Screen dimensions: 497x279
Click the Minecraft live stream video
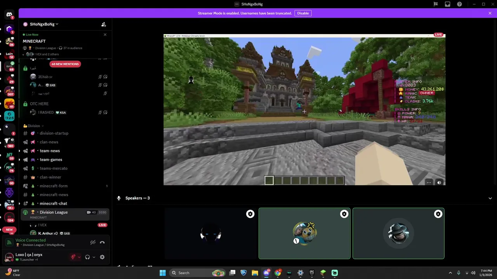(x=304, y=109)
